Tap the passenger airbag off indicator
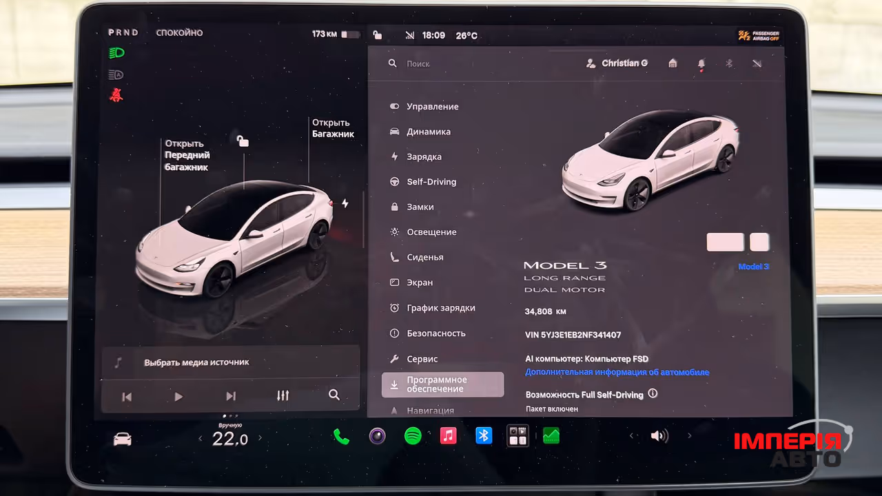This screenshot has height=496, width=882. click(x=759, y=36)
